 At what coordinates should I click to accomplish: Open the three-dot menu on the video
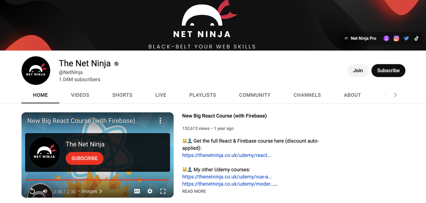pyautogui.click(x=160, y=121)
